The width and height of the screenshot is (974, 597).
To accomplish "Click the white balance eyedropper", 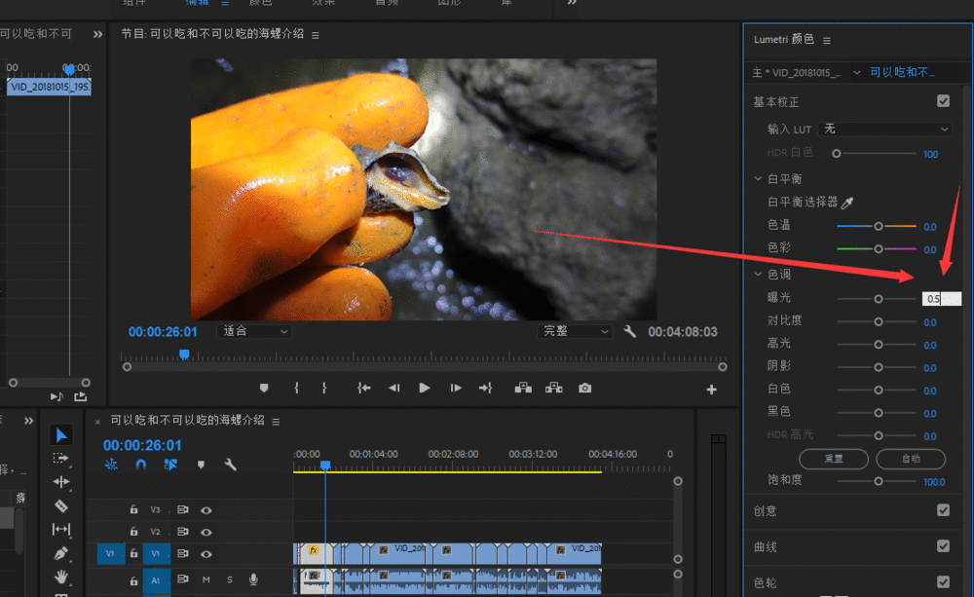I will coord(847,203).
